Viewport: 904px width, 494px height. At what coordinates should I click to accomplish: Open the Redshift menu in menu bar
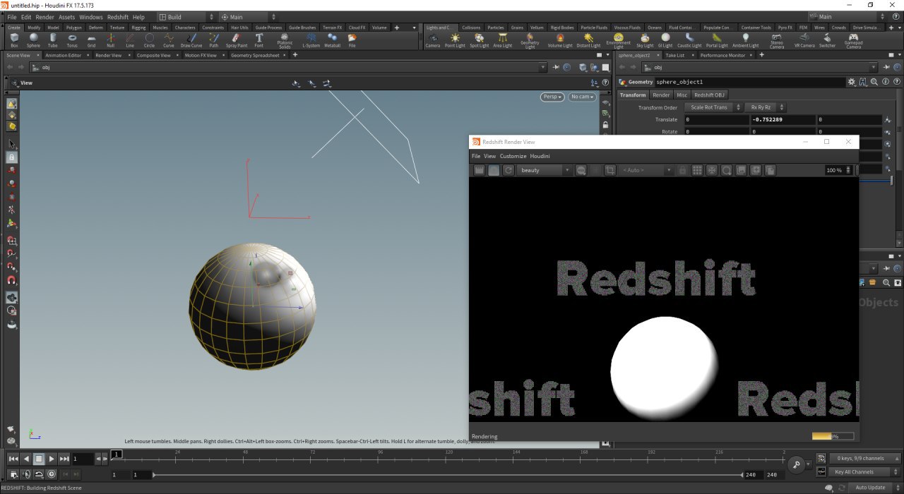coord(118,17)
